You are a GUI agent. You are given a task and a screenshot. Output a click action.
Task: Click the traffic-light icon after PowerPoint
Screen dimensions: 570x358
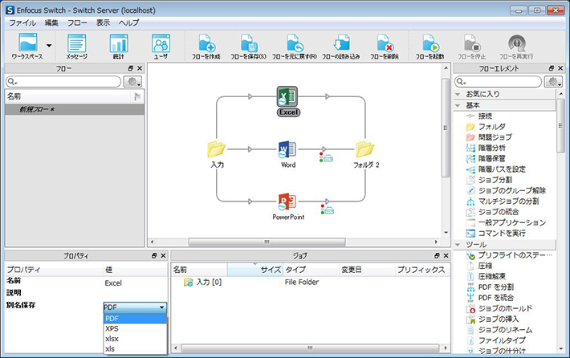328,210
